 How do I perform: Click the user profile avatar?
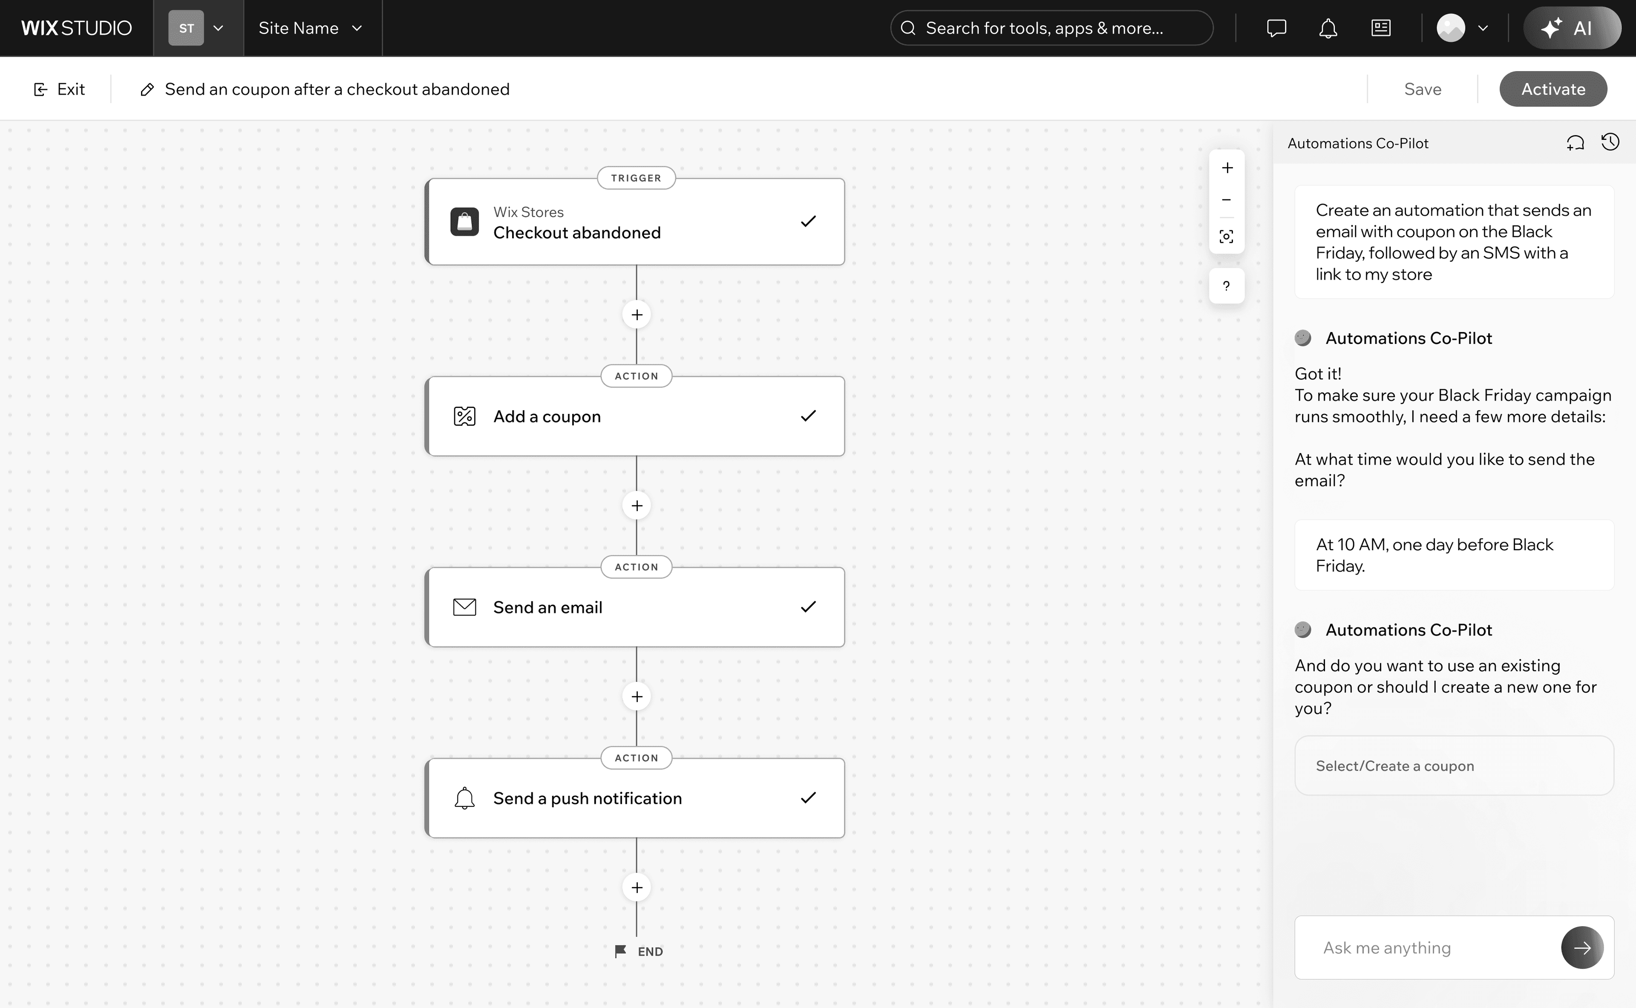(1451, 28)
